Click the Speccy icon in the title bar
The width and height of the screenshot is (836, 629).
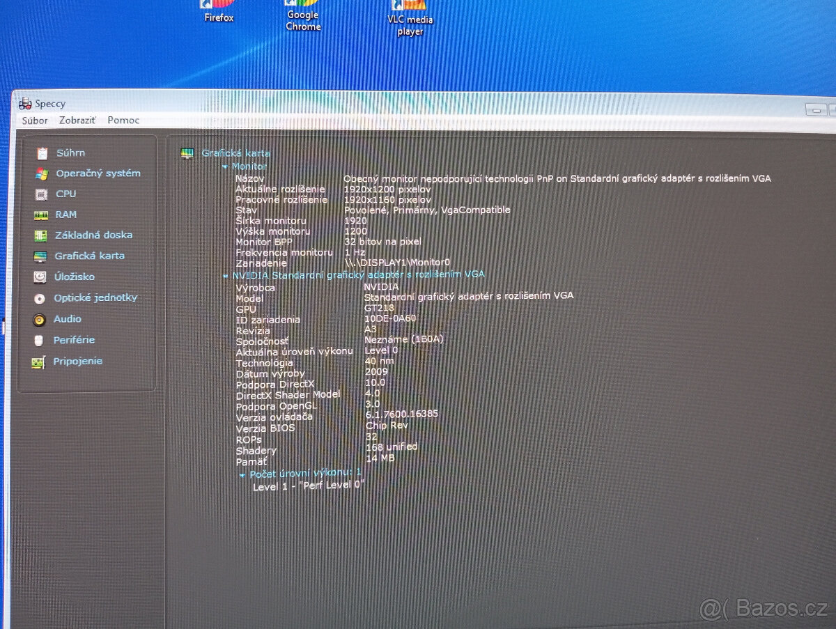(26, 104)
